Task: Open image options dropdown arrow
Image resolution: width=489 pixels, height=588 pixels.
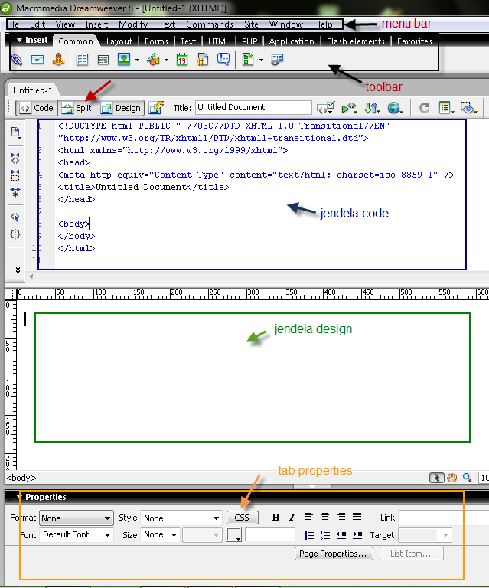Action: pos(137,60)
